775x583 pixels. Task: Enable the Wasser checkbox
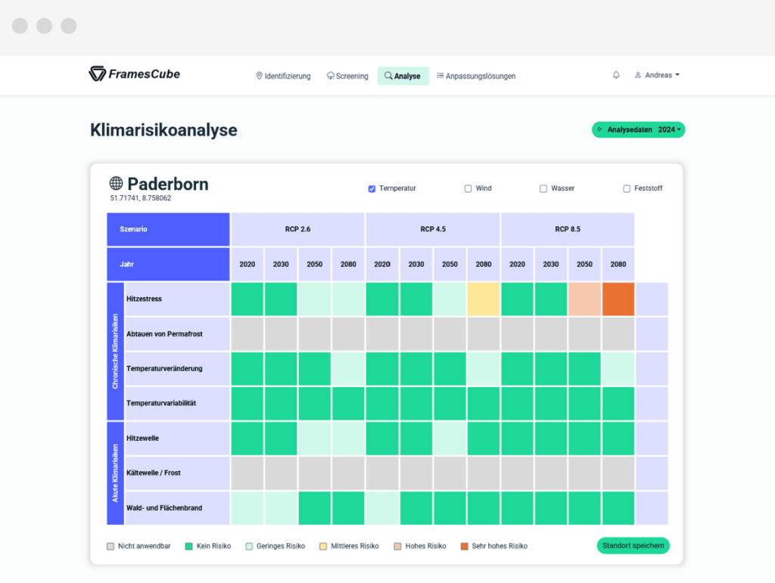pos(543,188)
